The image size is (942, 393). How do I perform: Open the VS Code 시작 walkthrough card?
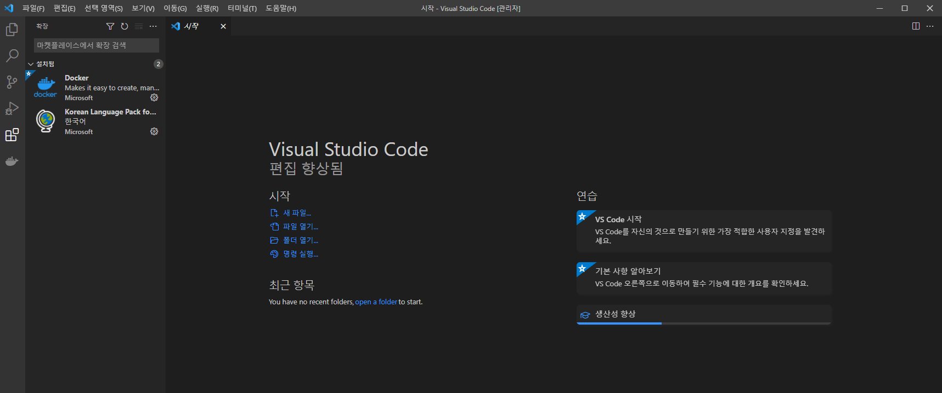click(x=704, y=231)
